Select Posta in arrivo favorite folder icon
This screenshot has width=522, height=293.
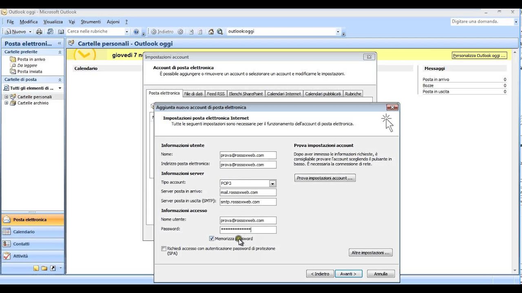(x=13, y=59)
